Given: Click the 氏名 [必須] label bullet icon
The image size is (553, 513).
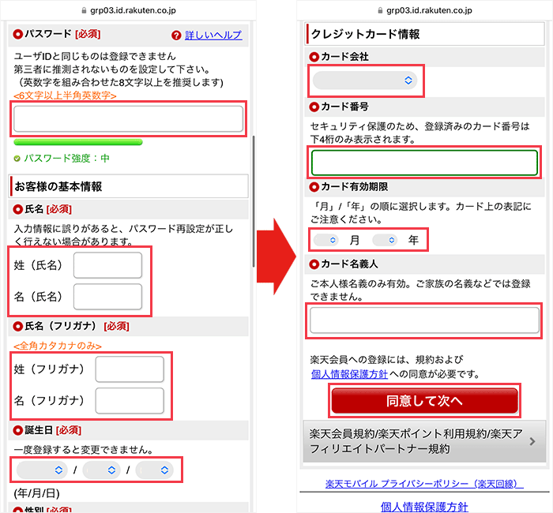Looking at the screenshot, I should pyautogui.click(x=17, y=209).
